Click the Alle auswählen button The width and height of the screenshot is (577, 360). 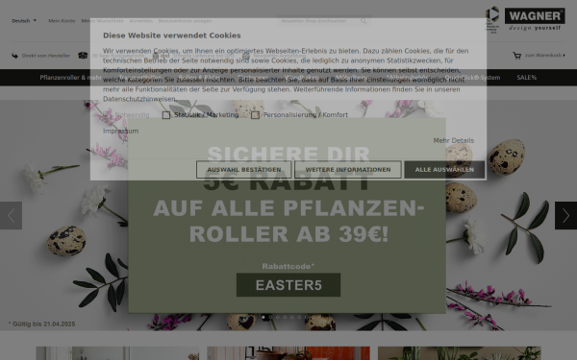tap(444, 170)
